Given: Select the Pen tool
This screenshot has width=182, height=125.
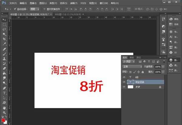Looking at the screenshot, I should [x=4, y=88].
